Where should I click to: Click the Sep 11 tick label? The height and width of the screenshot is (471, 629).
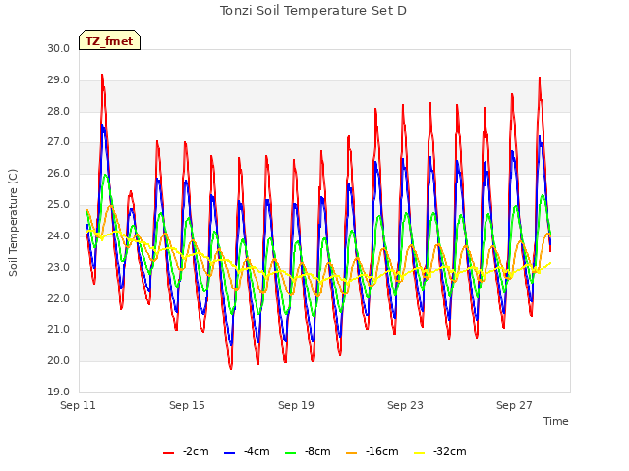click(x=78, y=405)
